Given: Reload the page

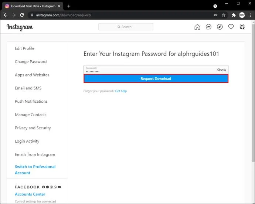Looking at the screenshot, I should pos(22,15).
